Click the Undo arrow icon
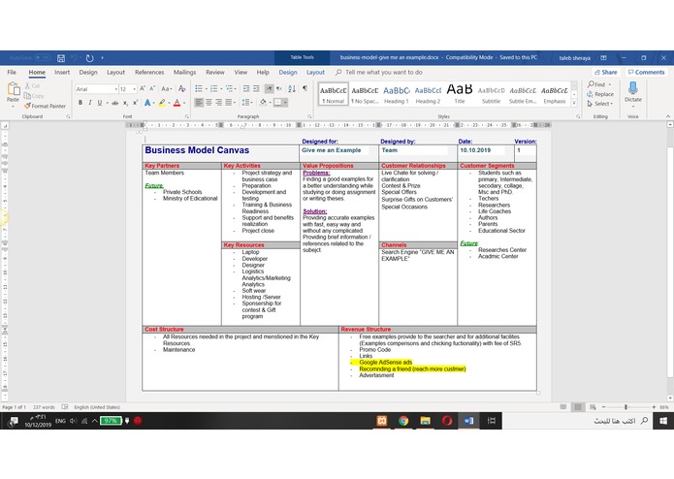This screenshot has height=479, width=674. tap(74, 58)
